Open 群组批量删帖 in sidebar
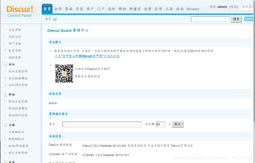The height and width of the screenshot is (163, 255). tap(18, 109)
